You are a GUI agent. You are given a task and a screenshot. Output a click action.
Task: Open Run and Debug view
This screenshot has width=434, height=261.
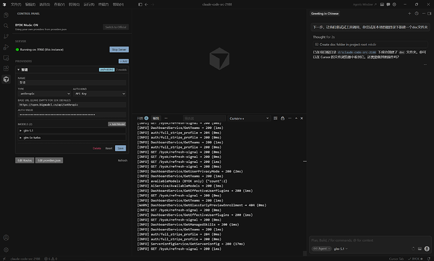pos(6,47)
